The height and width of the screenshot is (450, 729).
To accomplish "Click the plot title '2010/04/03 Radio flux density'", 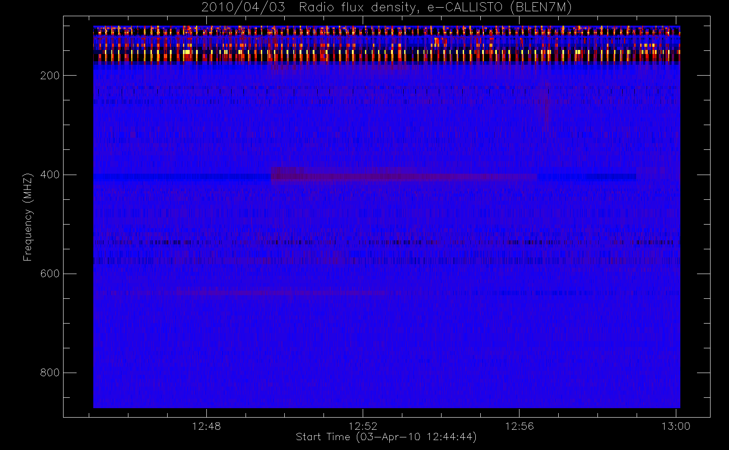I will tap(387, 8).
